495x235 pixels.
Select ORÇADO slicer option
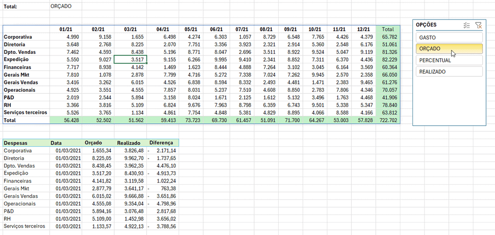click(449, 49)
